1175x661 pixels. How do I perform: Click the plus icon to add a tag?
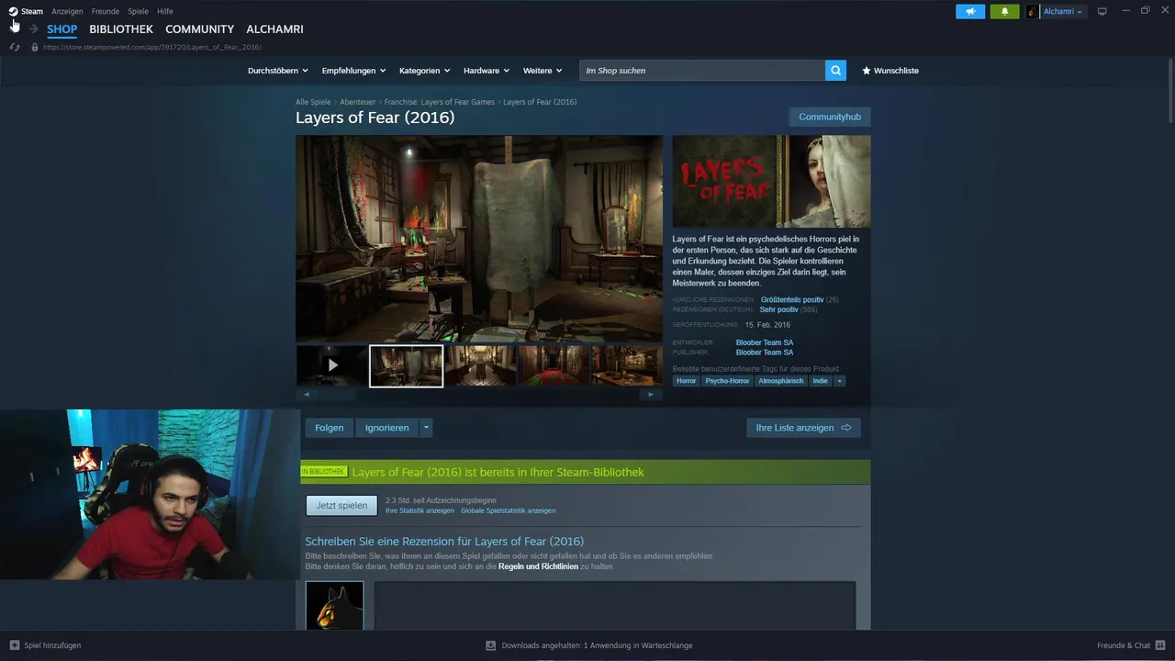839,381
